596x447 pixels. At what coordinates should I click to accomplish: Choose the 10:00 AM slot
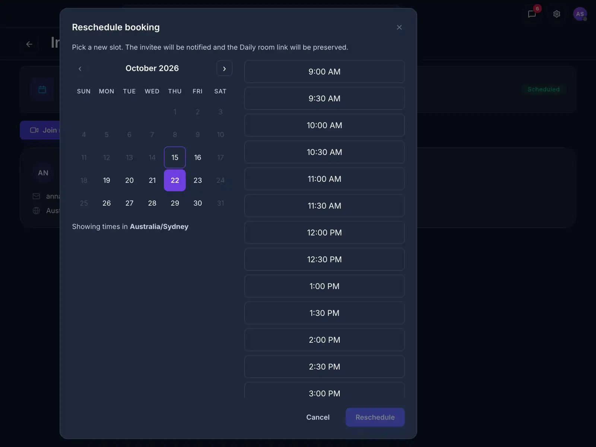coord(324,125)
